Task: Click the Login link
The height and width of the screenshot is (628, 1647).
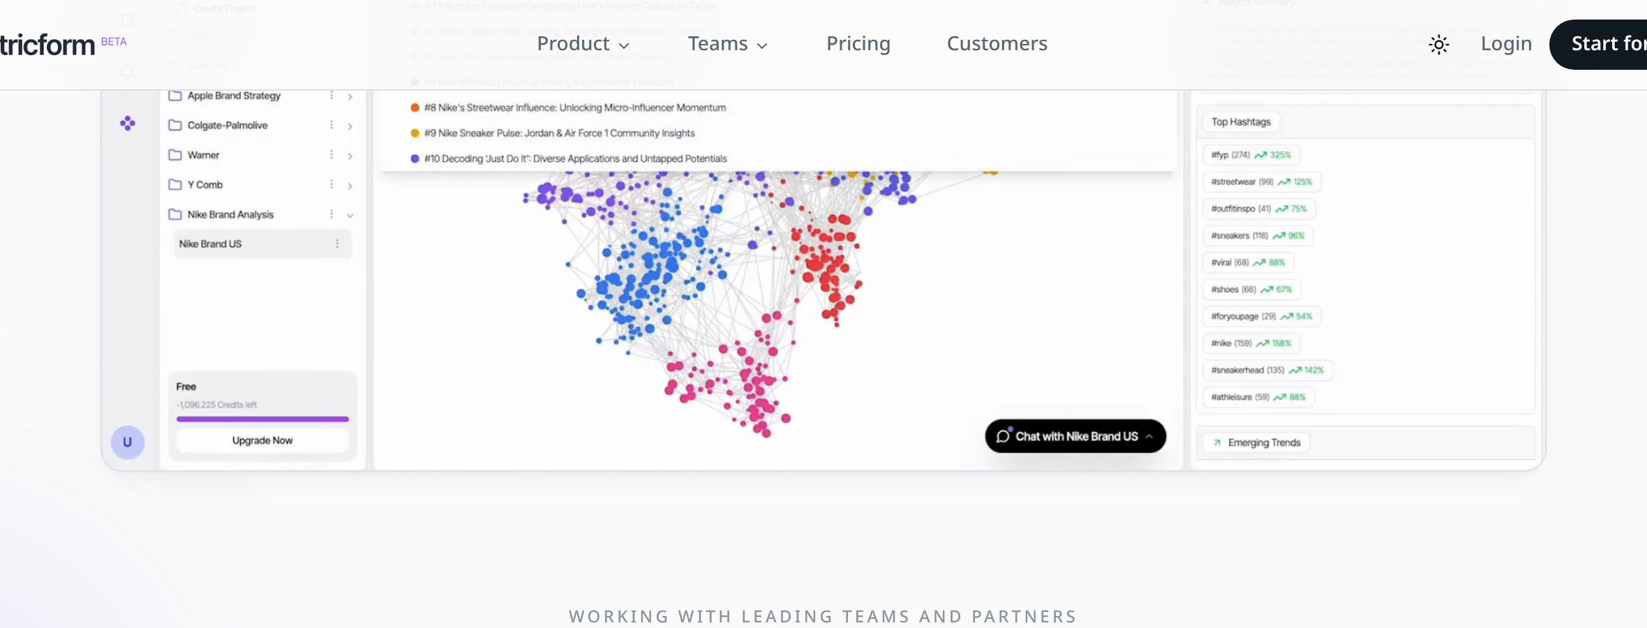Action: pos(1506,44)
